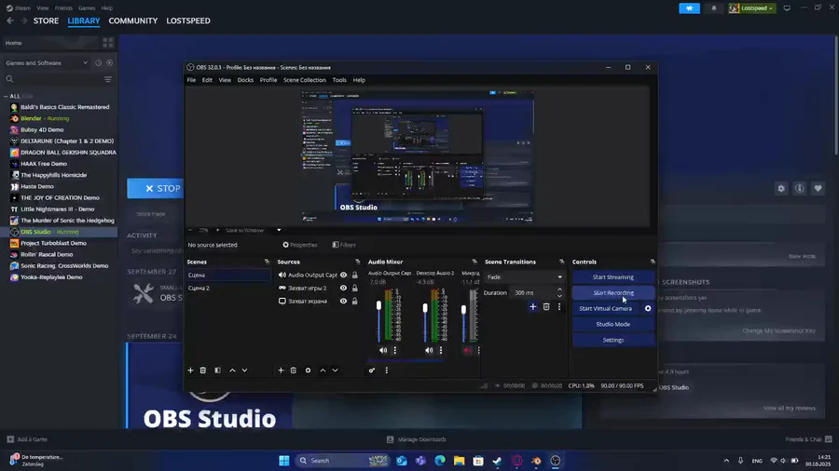Open source properties gear in Sources panel

tap(308, 370)
